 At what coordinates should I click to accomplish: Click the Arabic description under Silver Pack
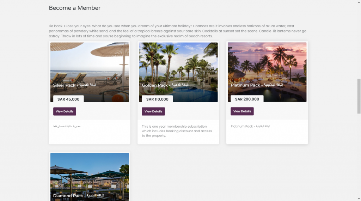[67, 126]
